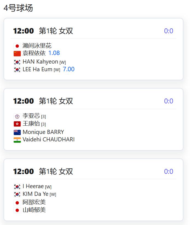Click India flag beside Vaidehi CHAUDHARI
190x225 pixels.
tap(17, 140)
